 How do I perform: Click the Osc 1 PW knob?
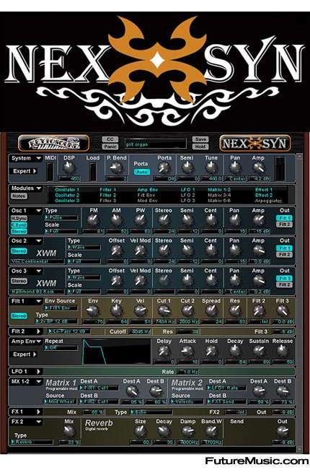[x=140, y=220]
